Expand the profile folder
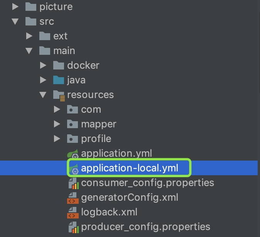 pyautogui.click(x=57, y=139)
